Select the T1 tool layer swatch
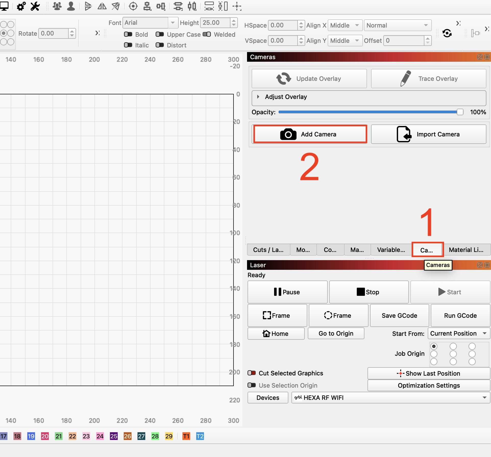Image resolution: width=491 pixels, height=457 pixels. 186,436
